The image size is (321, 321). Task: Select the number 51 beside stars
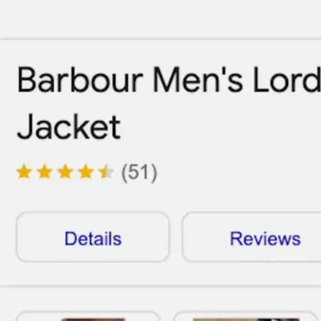click(x=139, y=172)
